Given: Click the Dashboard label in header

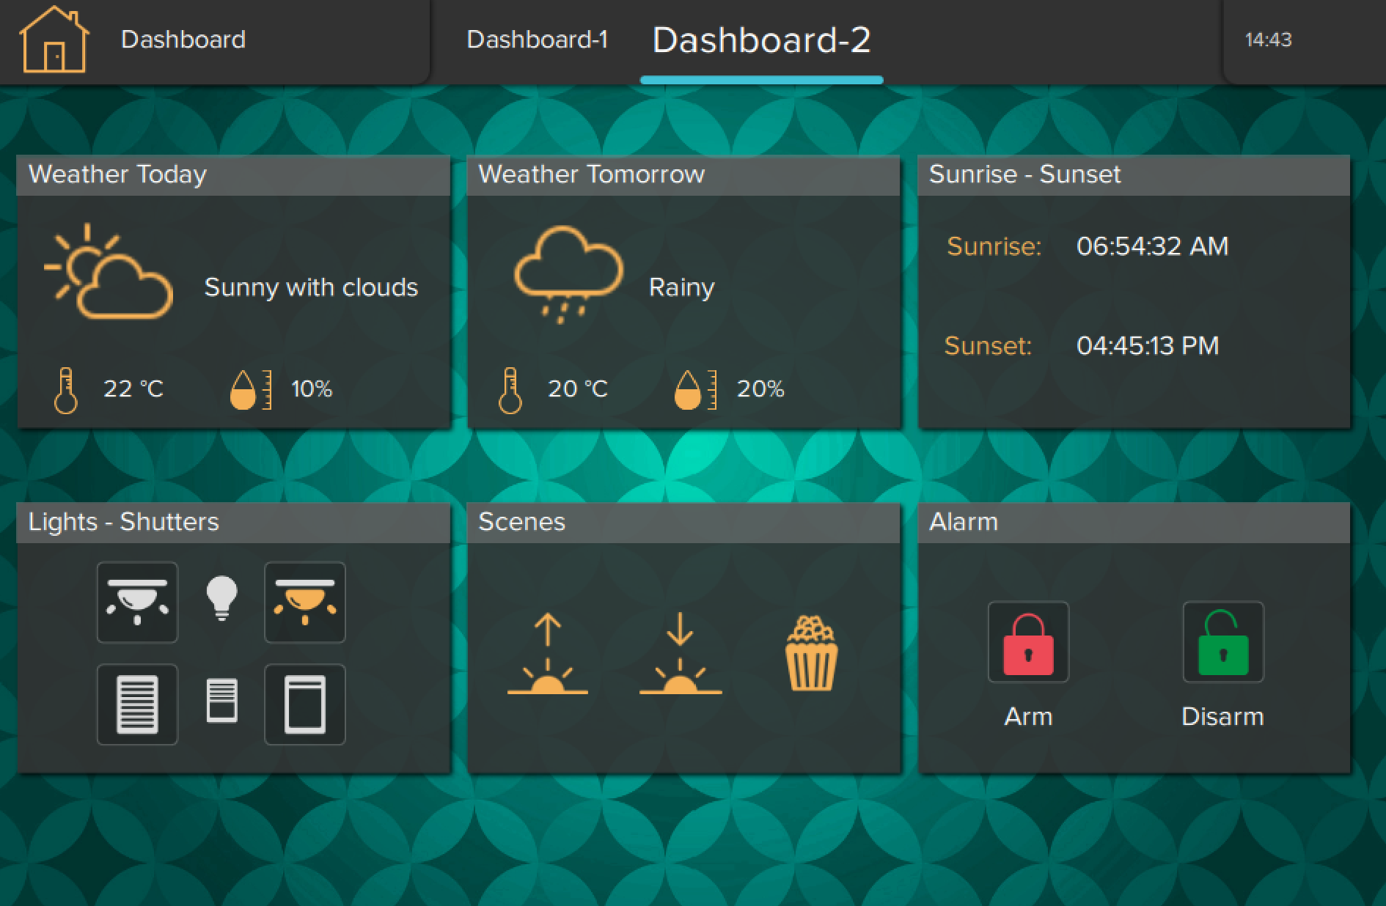Looking at the screenshot, I should 183,40.
